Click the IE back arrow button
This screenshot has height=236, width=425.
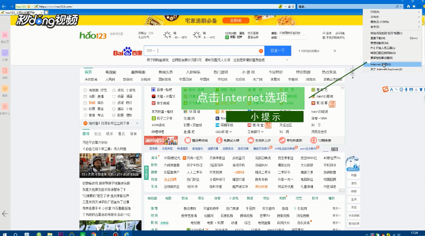(4, 6)
